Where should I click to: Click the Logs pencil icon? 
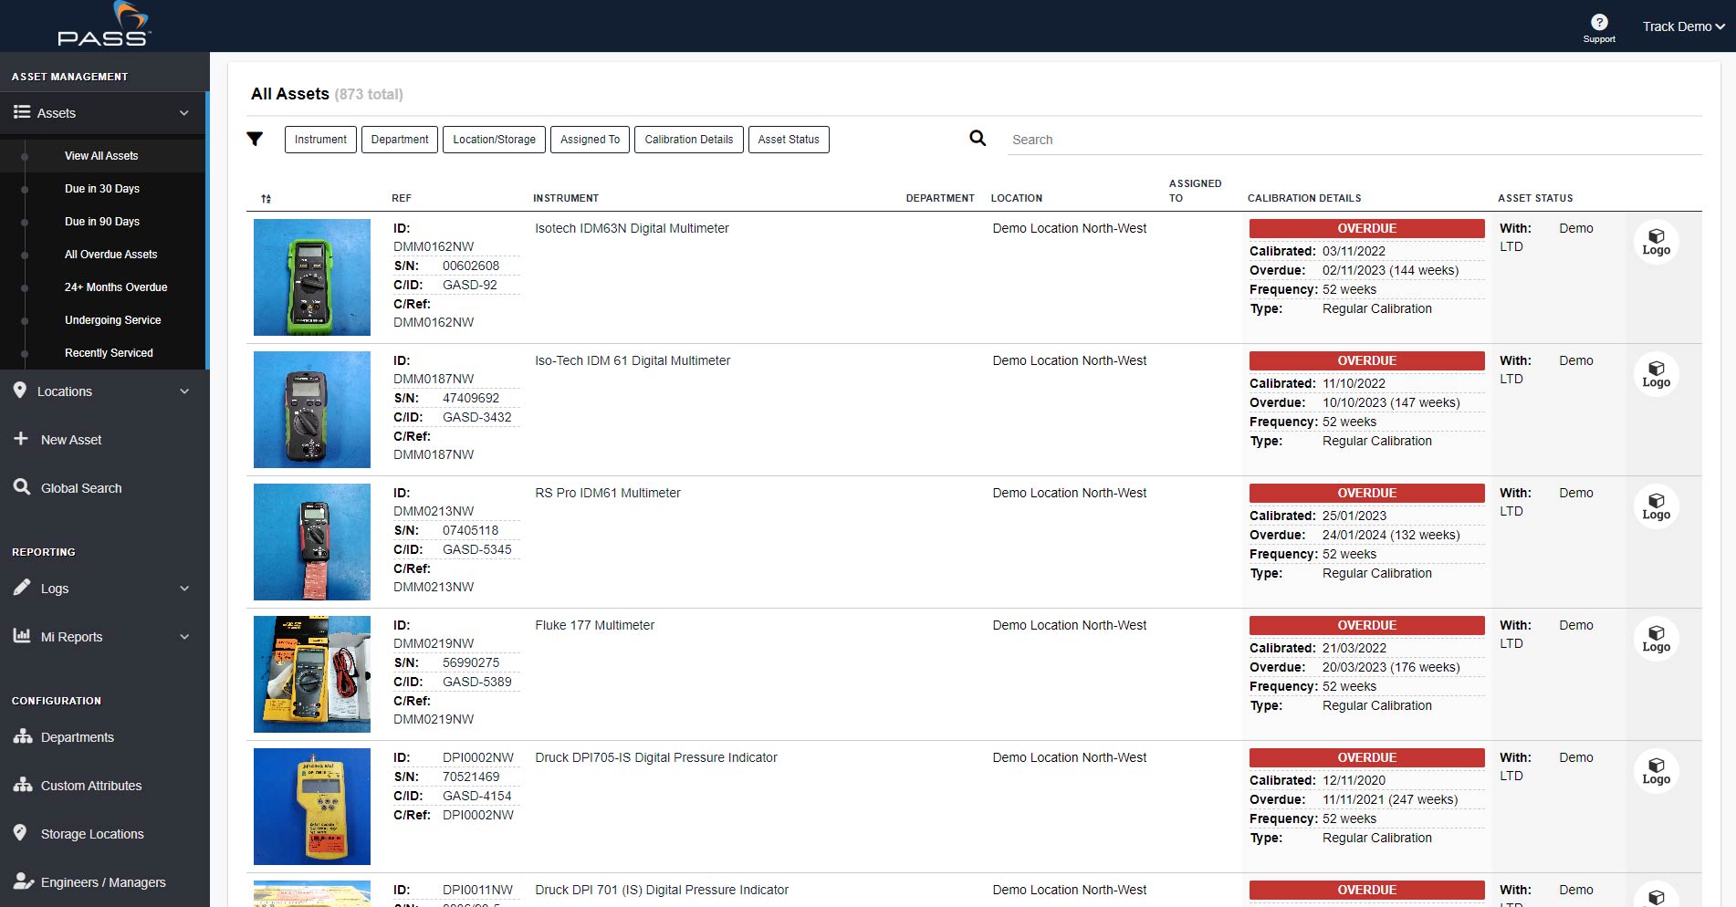[x=22, y=588]
